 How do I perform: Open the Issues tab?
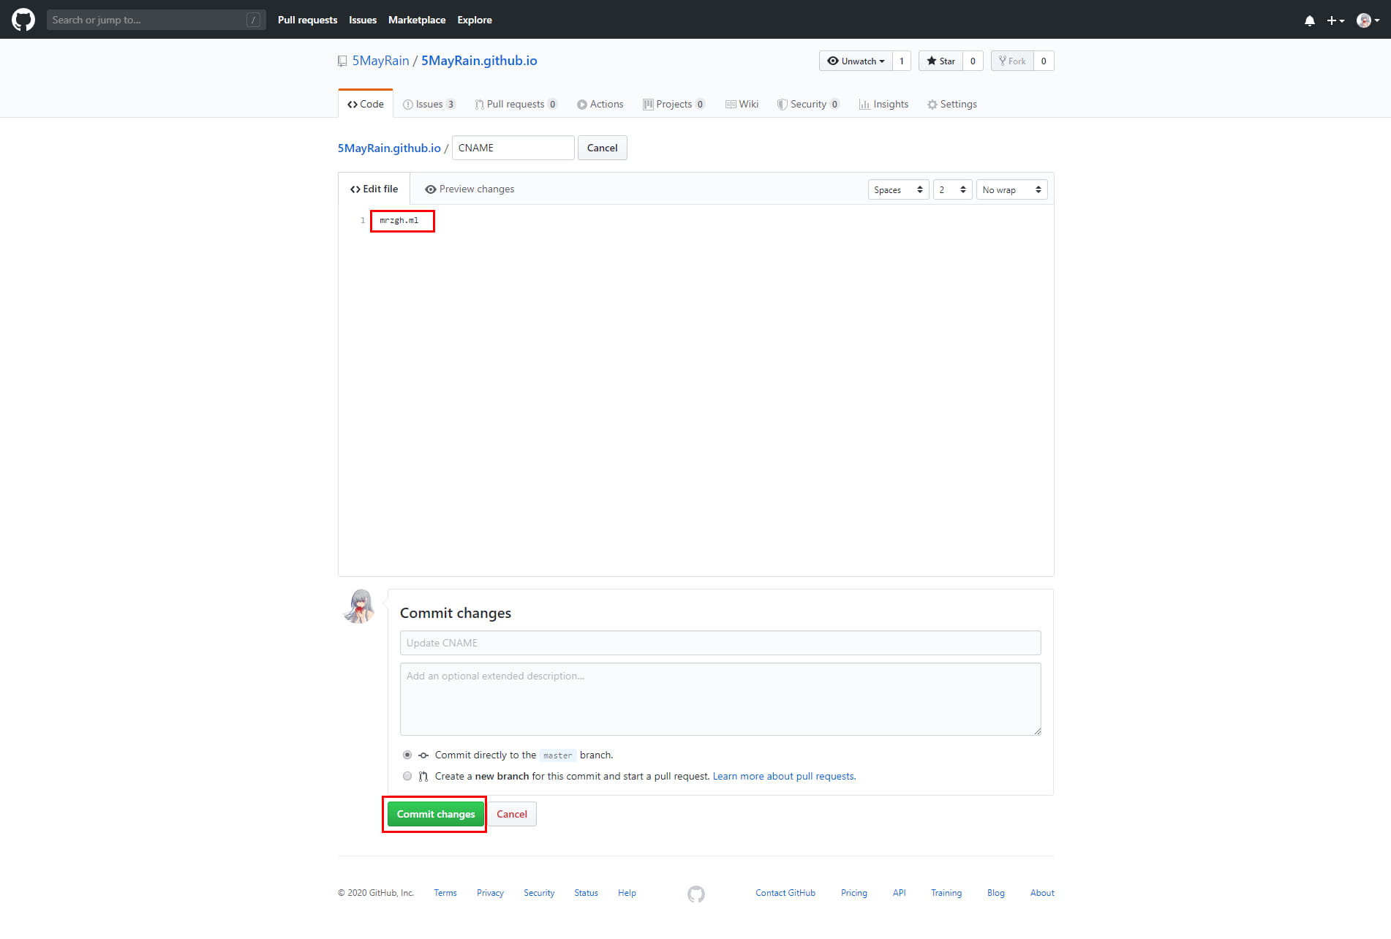[429, 105]
